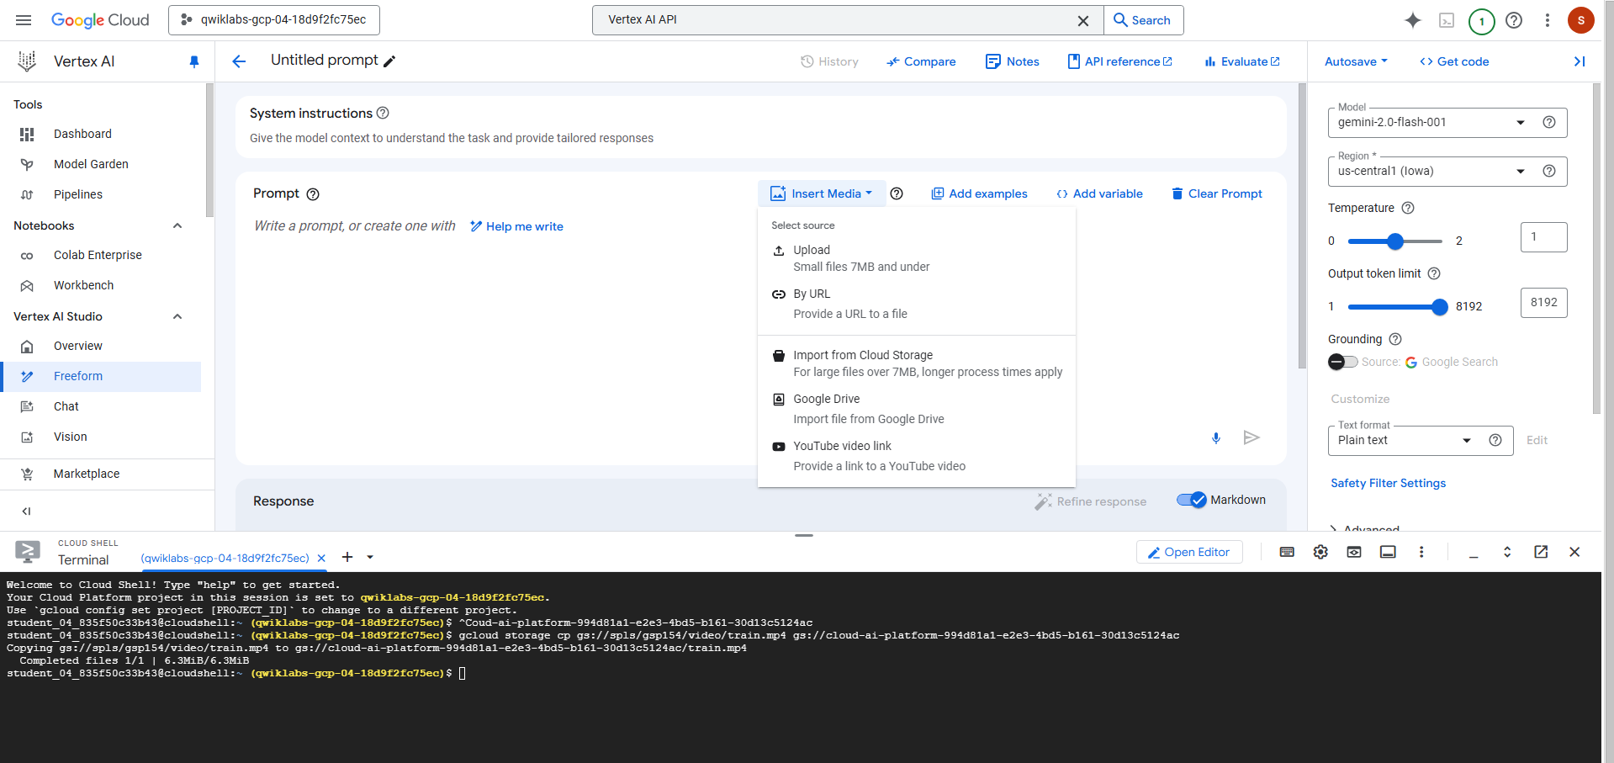Open the three-dot settings menu in header

(1548, 20)
